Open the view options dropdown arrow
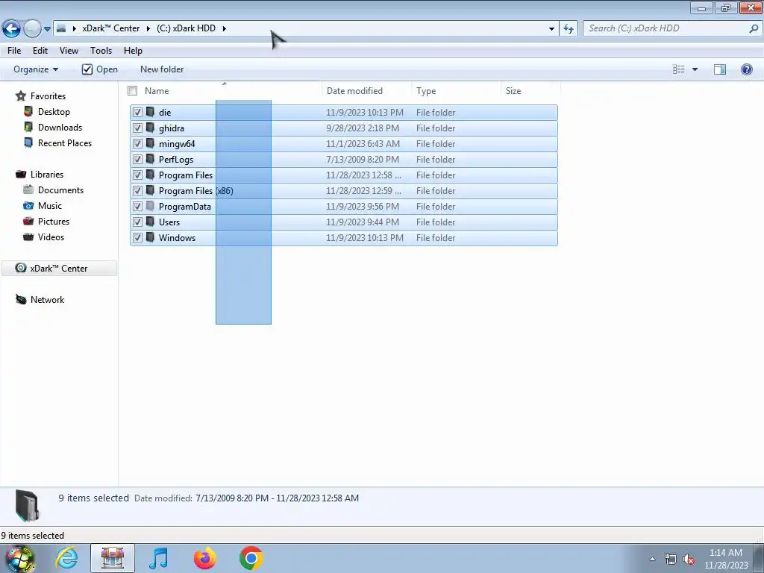764x573 pixels. tap(695, 69)
